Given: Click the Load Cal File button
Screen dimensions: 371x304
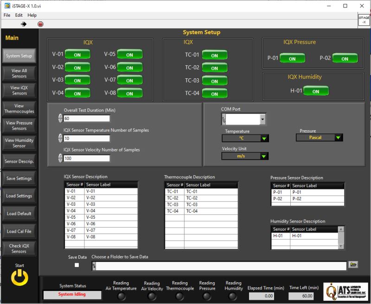Looking at the screenshot, I should click(19, 231).
